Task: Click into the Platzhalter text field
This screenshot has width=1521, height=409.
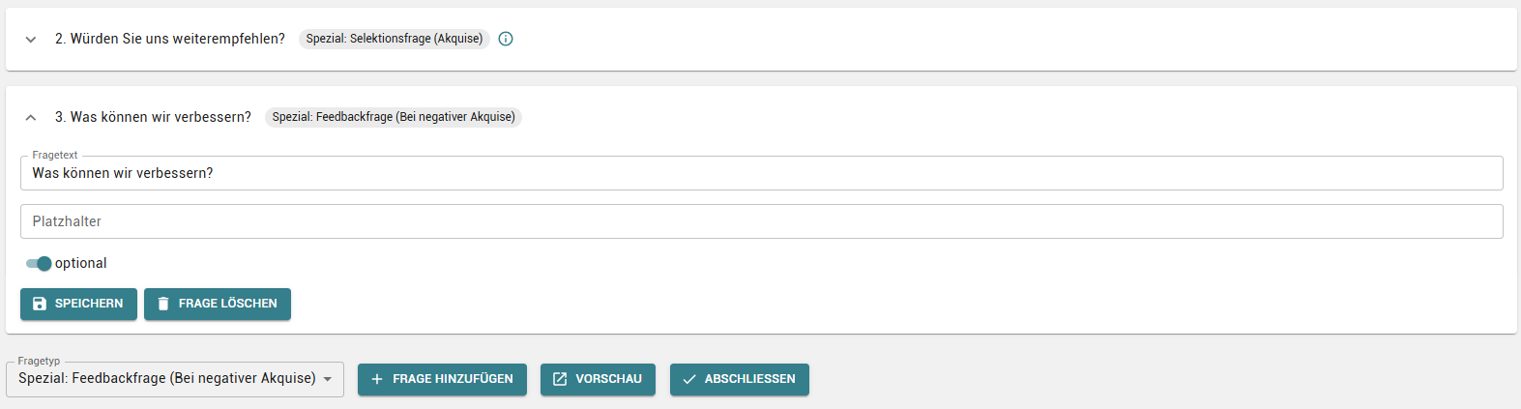Action: pos(761,221)
